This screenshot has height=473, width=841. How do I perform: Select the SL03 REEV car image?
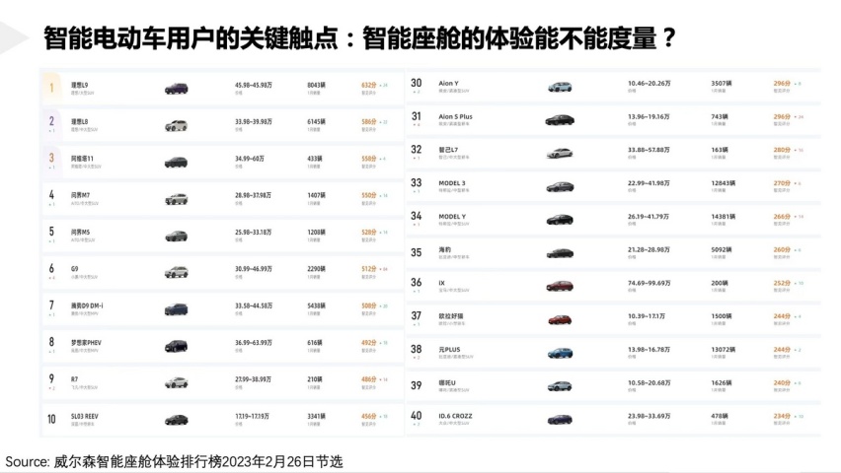[x=176, y=420]
